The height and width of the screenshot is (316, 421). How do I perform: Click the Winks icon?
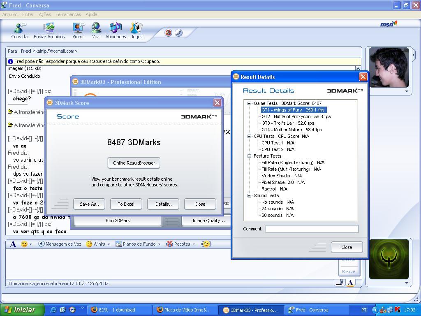[89, 244]
